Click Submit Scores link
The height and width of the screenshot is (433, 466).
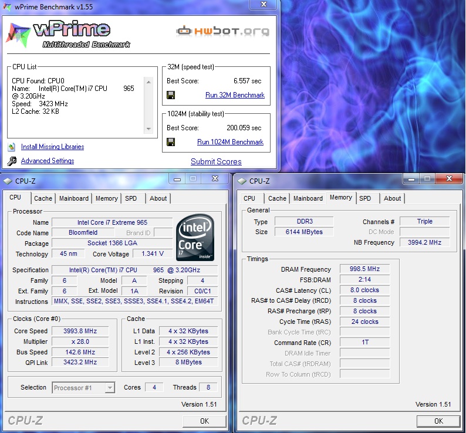[216, 162]
